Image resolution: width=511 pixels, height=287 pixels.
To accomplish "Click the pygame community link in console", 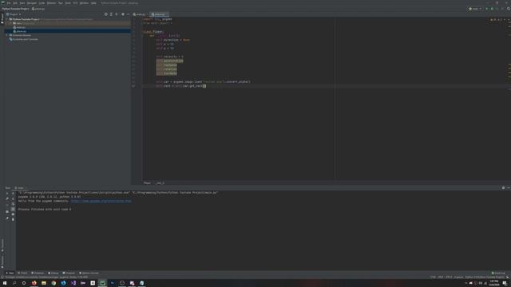I will click(x=101, y=201).
